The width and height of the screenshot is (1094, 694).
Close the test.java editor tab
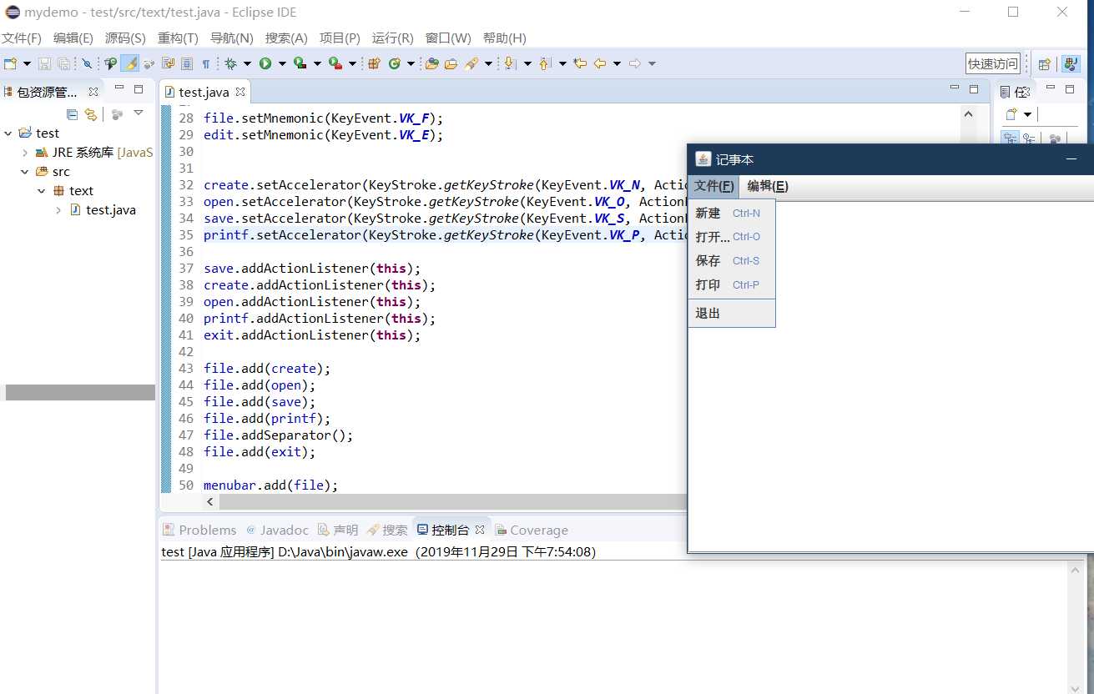pos(239,92)
